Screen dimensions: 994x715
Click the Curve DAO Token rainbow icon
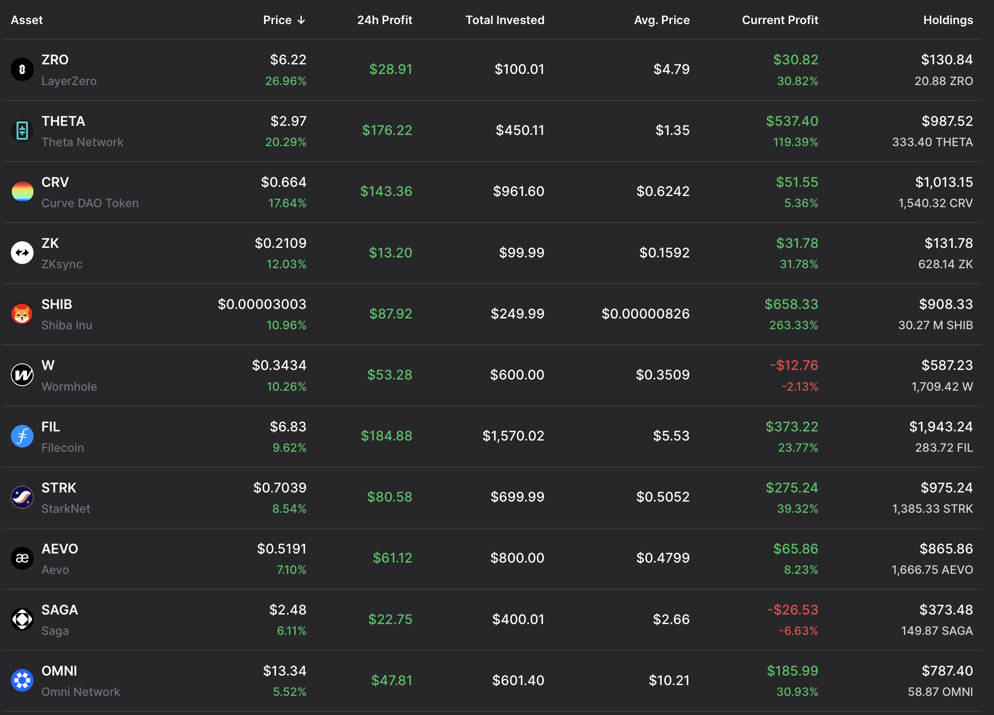tap(22, 191)
